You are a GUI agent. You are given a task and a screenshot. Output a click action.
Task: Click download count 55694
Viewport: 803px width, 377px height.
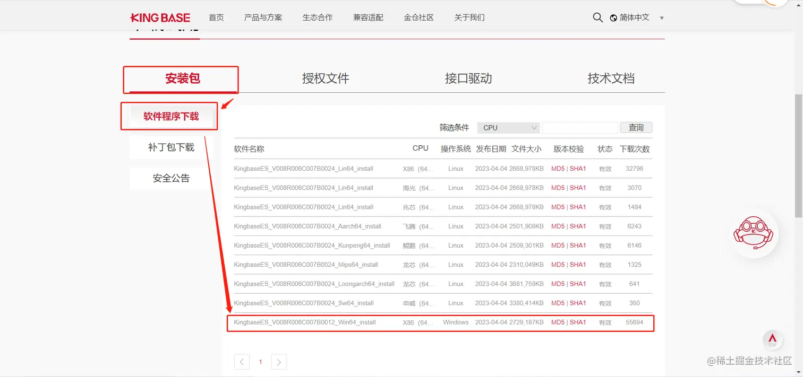(x=635, y=322)
